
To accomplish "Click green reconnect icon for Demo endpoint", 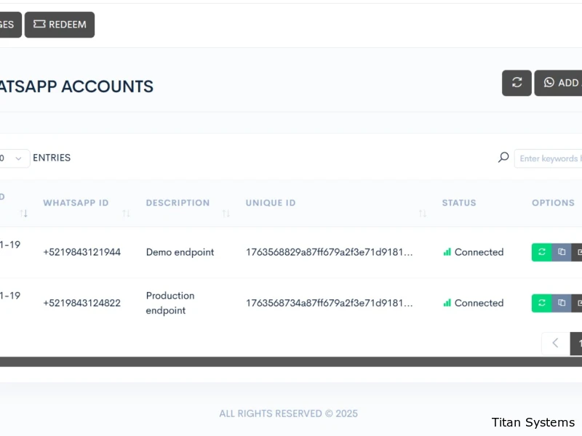I will (541, 252).
